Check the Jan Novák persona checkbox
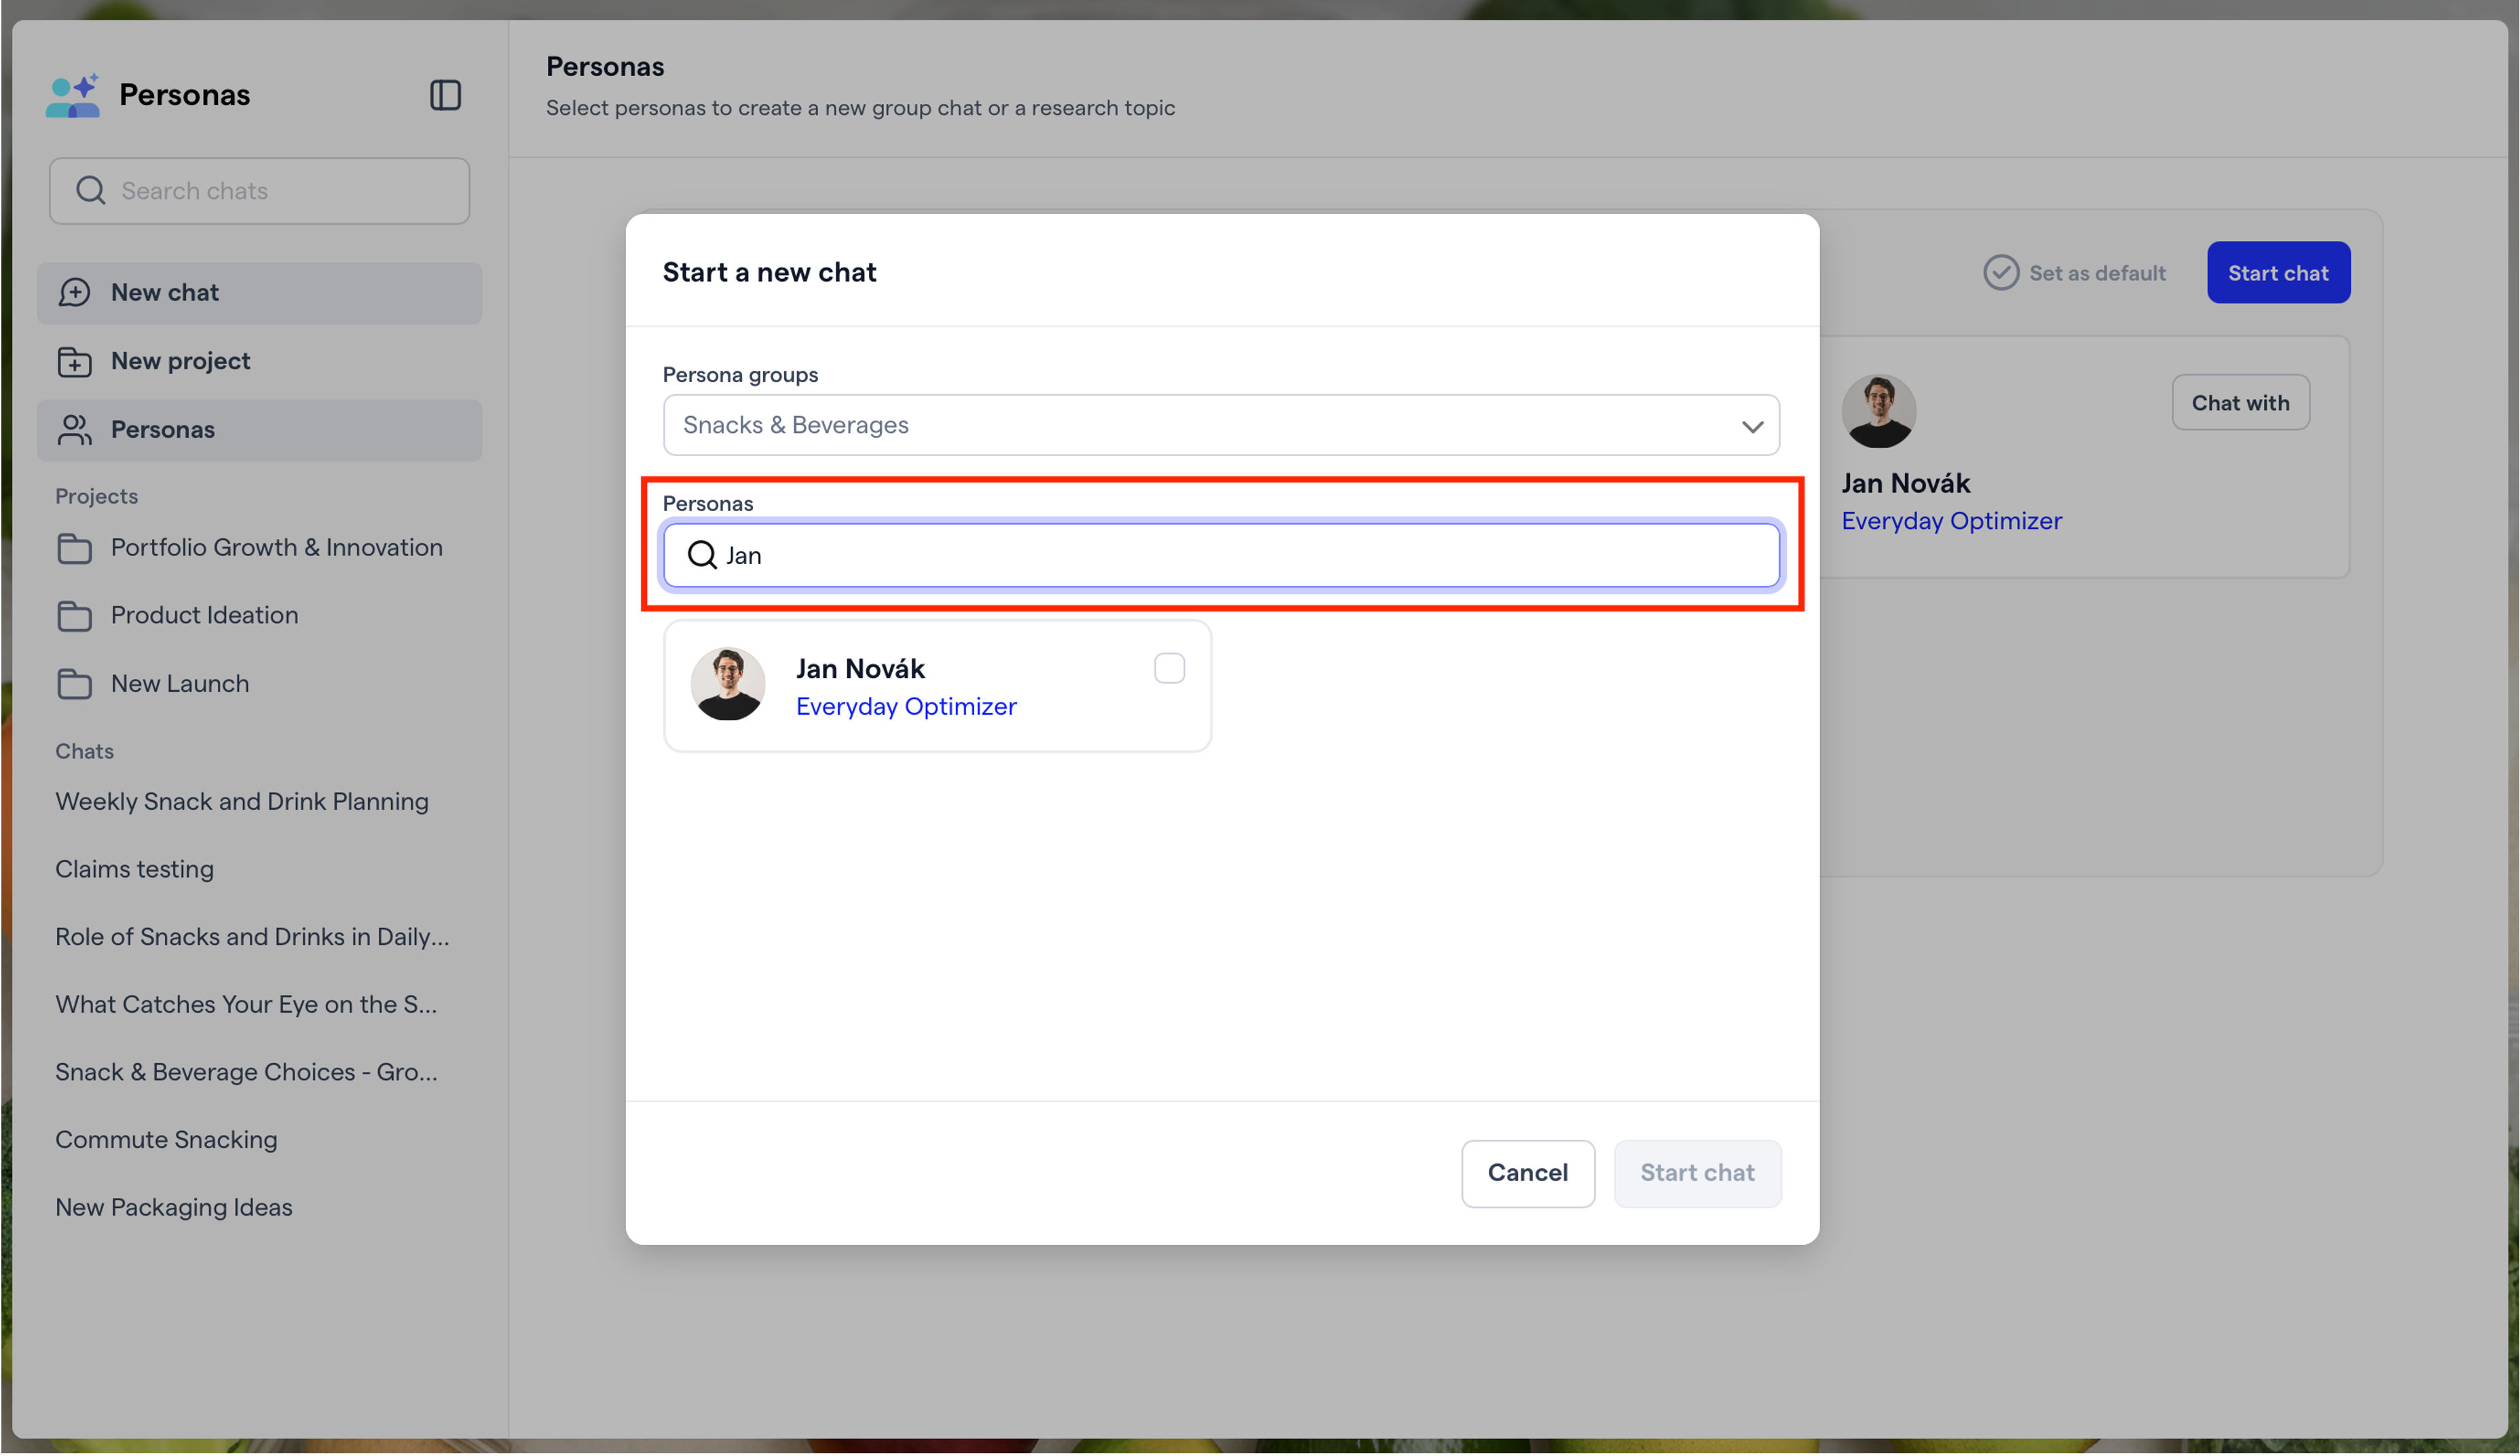2520x1456 pixels. pos(1169,668)
